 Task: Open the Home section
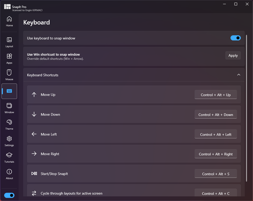[9, 21]
